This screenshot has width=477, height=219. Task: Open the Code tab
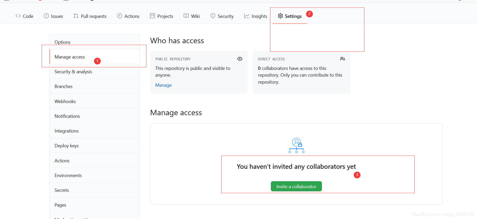pyautogui.click(x=24, y=16)
